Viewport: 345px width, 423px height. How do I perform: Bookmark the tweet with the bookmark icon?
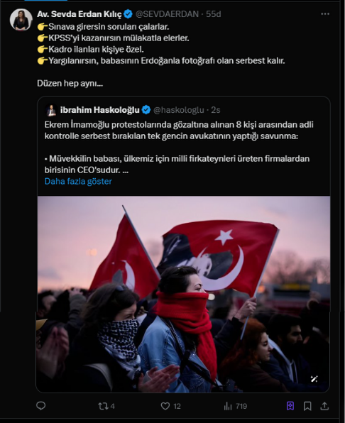[307, 406]
